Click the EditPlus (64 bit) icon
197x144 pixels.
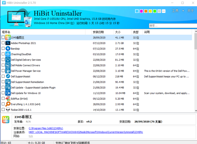click(x=8, y=98)
